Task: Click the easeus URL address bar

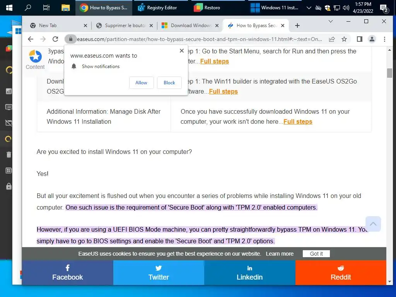Action: [x=199, y=39]
